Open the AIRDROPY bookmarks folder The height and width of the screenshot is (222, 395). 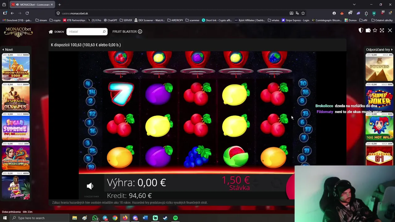[x=175, y=20]
